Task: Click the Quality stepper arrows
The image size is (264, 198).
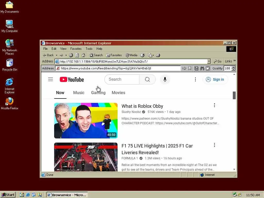Action: (x=234, y=68)
